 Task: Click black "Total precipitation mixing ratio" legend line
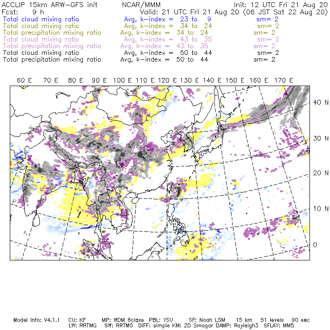(52, 60)
